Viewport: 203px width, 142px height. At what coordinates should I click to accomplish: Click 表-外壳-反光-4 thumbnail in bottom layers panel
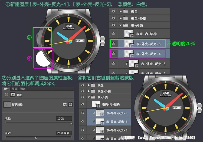(x=100, y=121)
